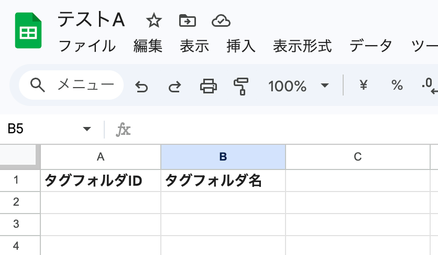
Task: Open the 100% zoom dropdown
Action: 298,86
